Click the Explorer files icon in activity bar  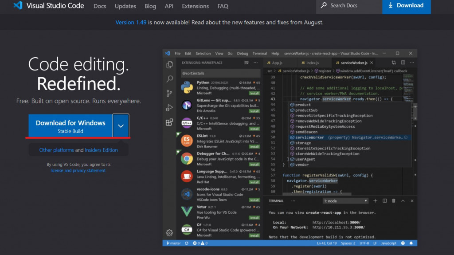(x=169, y=65)
